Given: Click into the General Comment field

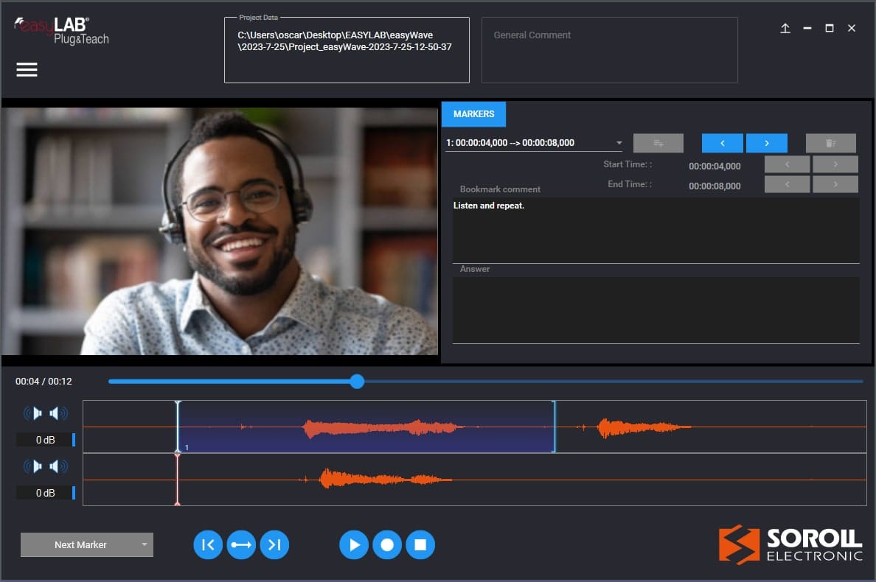Looking at the screenshot, I should tap(609, 50).
